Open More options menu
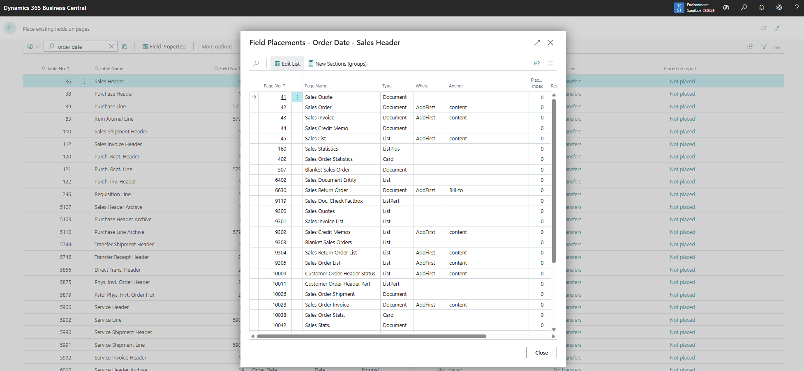The image size is (804, 371). tap(217, 46)
